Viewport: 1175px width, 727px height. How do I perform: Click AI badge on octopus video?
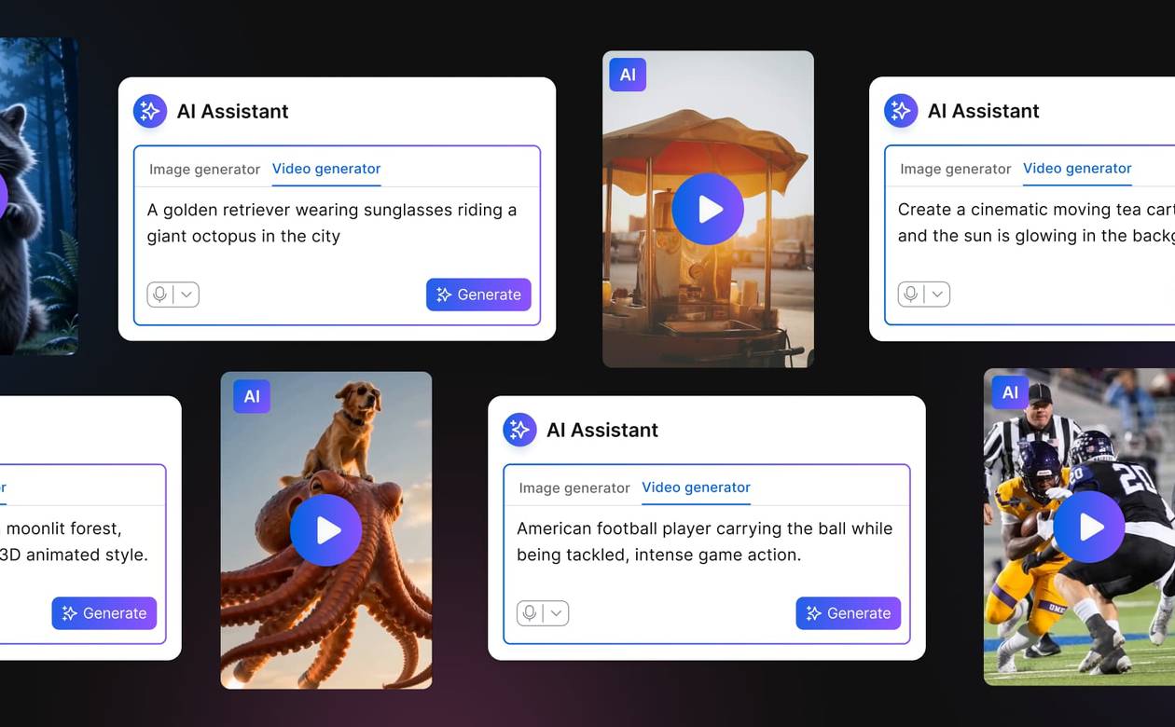click(252, 396)
